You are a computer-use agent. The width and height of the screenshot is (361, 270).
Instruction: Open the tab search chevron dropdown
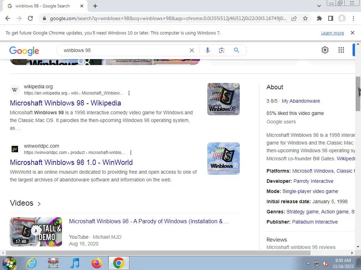[x=319, y=6]
